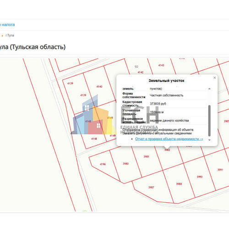Select the Частная собственность value
This screenshot has width=229, height=229.
click(166, 95)
